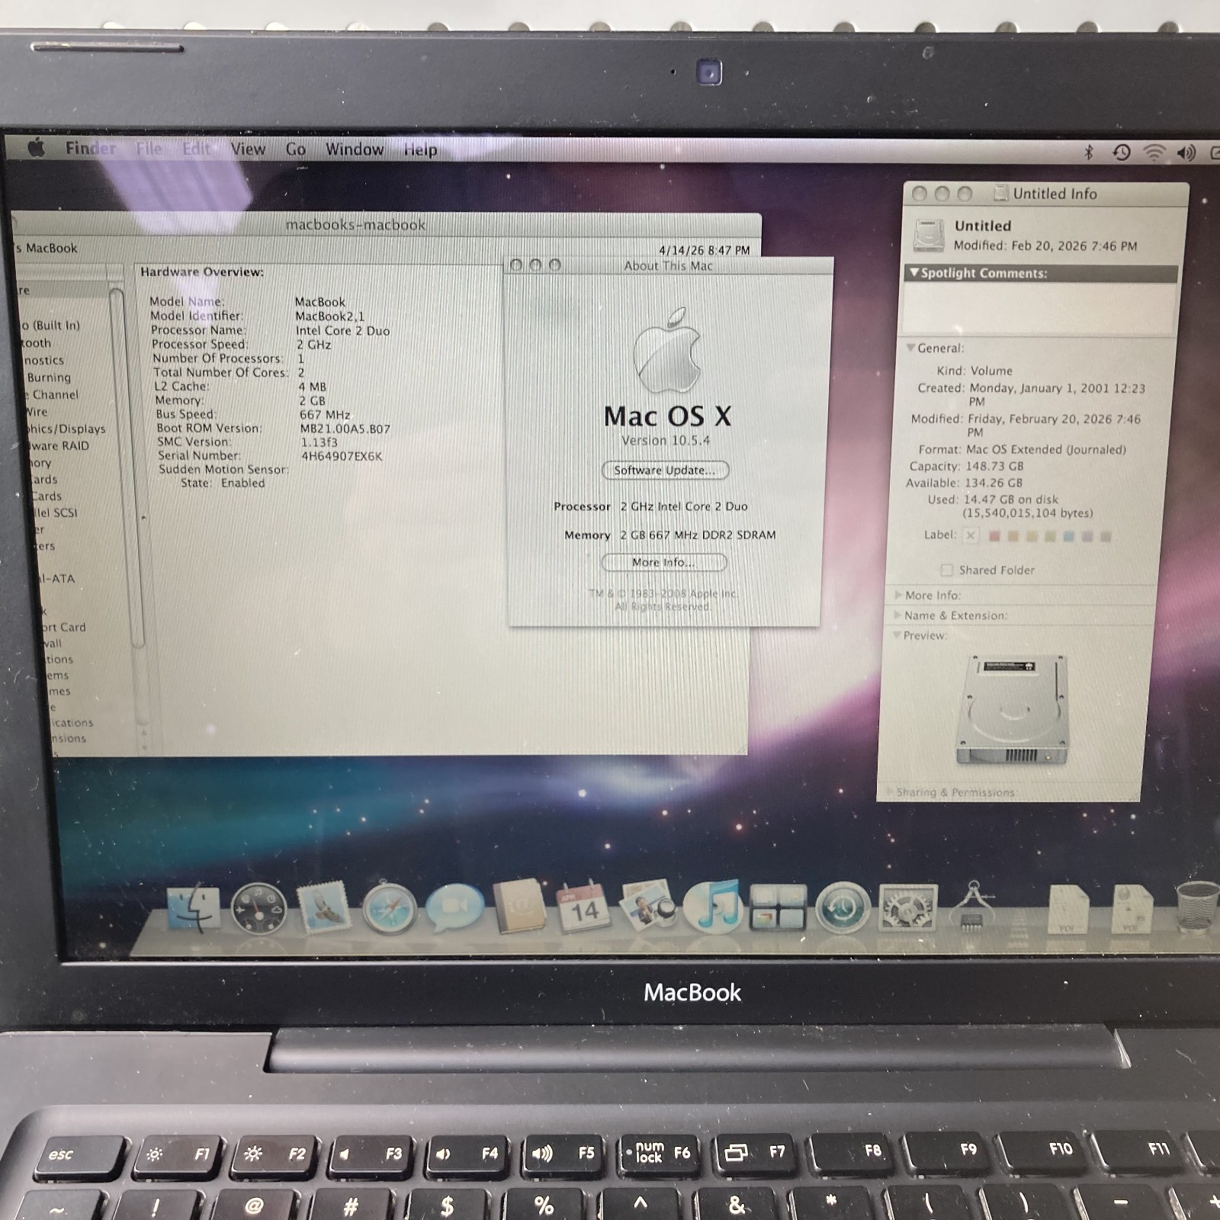Click Time Machine status icon in menu bar
Screen dimensions: 1220x1220
pos(1121,152)
